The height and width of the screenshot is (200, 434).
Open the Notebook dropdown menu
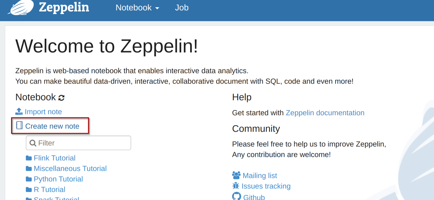click(137, 8)
